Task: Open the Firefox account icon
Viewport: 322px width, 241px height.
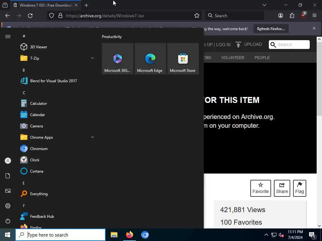Action: pos(280,16)
